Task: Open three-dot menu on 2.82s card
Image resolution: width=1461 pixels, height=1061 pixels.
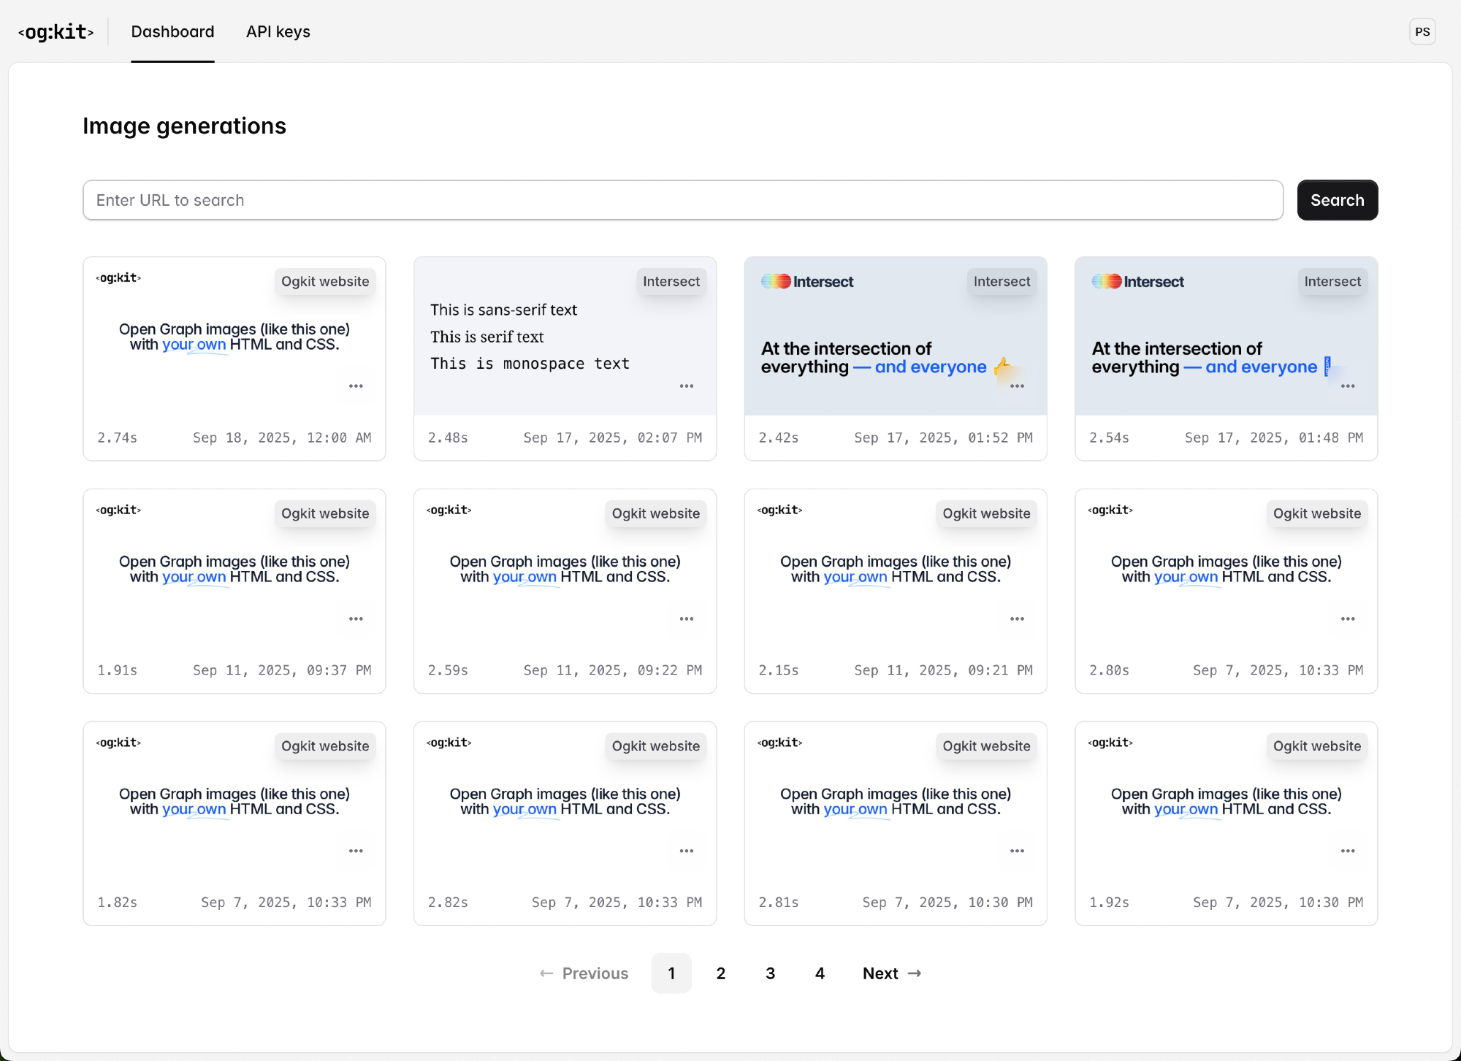Action: pos(686,851)
